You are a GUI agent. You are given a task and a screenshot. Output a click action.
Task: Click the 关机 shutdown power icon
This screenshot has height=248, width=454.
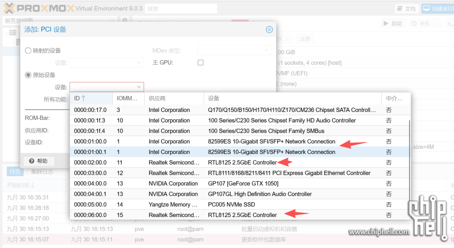(414, 24)
